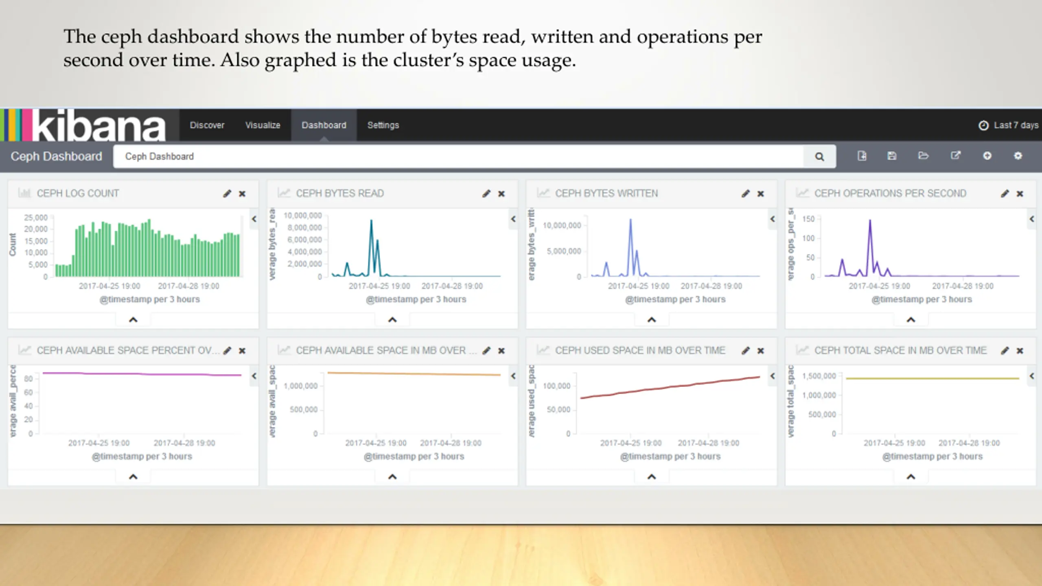Toggle legend on Available Space Percent chart
Screen dimensions: 1042x586
click(x=254, y=376)
